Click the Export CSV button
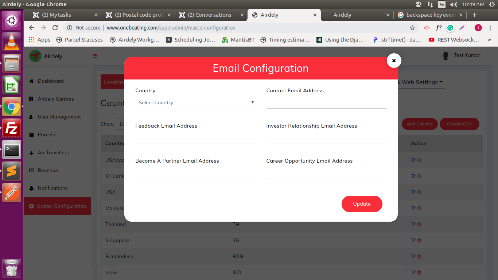The width and height of the screenshot is (498, 280). click(x=459, y=124)
